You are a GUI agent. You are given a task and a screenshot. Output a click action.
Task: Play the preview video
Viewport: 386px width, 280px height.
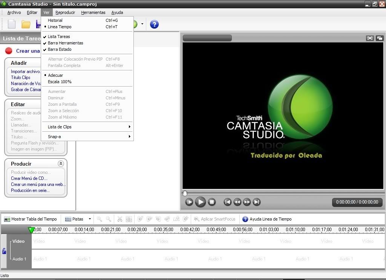[x=201, y=202]
